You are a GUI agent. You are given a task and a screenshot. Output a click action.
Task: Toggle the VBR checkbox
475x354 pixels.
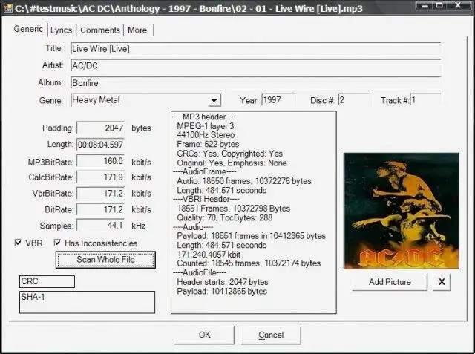pyautogui.click(x=18, y=243)
